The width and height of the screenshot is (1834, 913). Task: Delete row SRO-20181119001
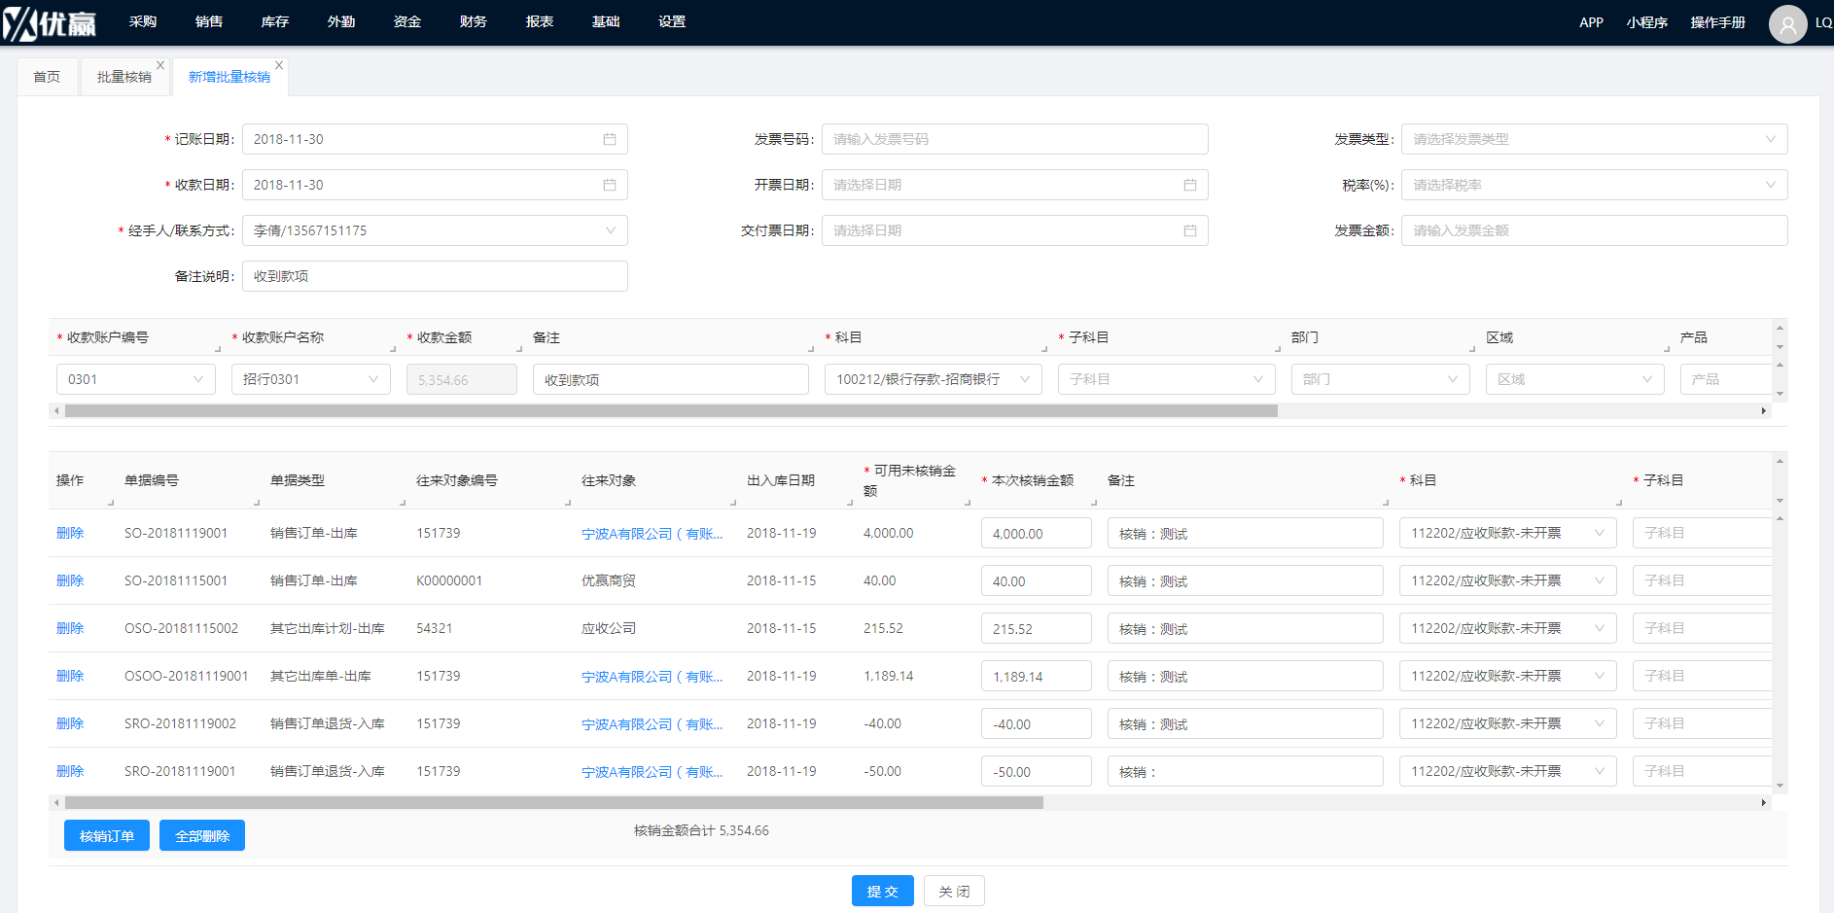point(70,771)
